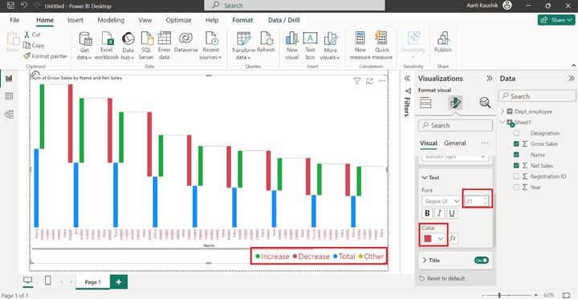
Task: Insert a Text box
Action: 310,46
